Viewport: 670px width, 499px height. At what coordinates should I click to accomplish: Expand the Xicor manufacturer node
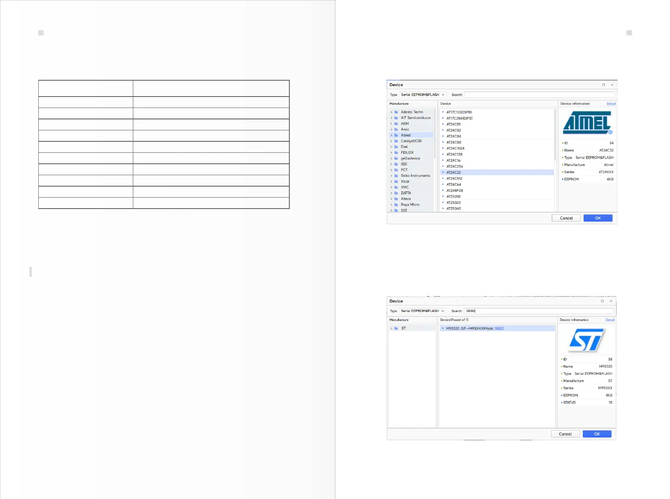(391, 182)
